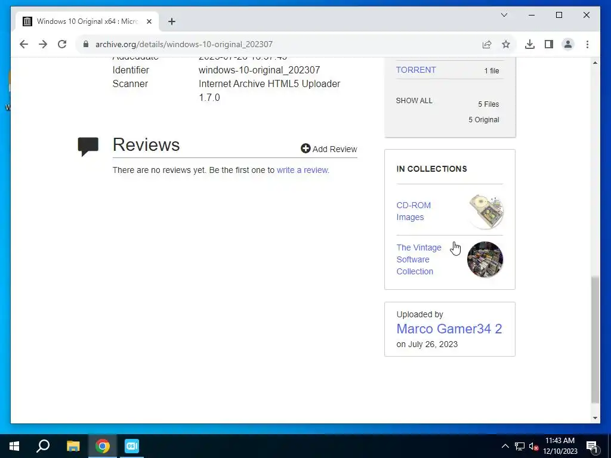Click the padlock site info icon
Viewport: 611px width, 458px height.
86,44
